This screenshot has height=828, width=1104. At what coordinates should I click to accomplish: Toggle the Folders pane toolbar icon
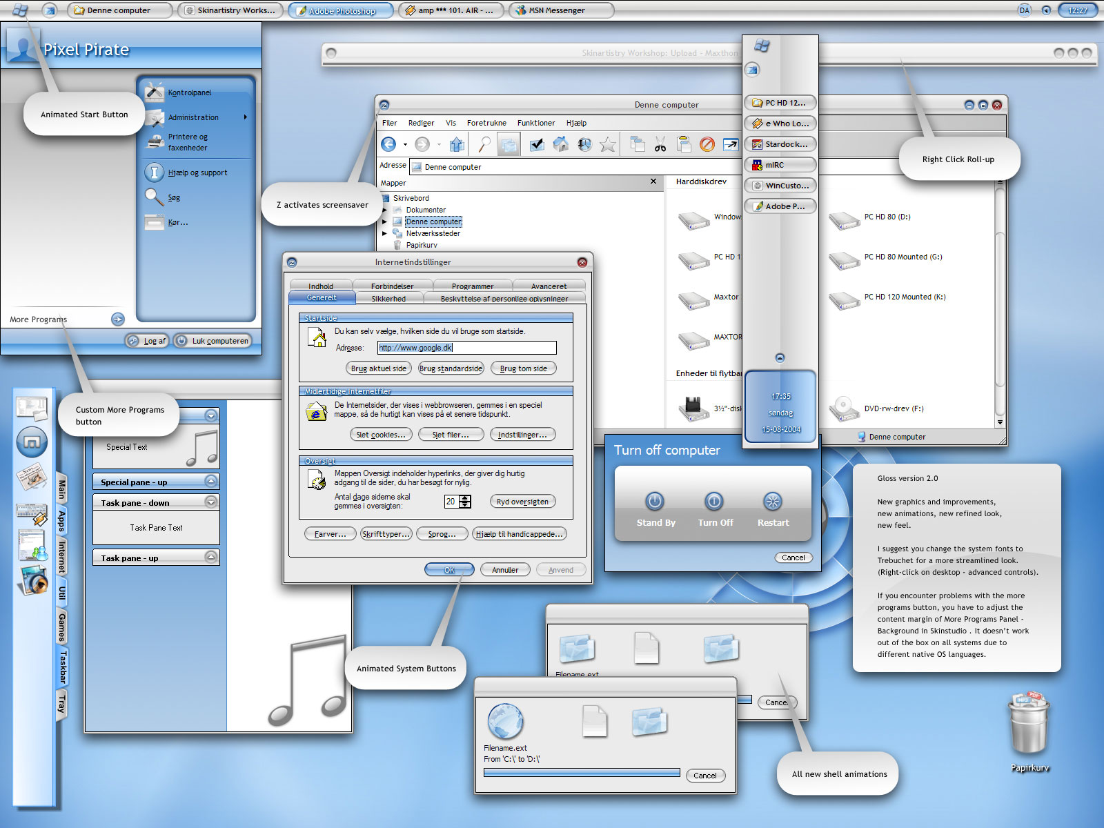coord(509,144)
